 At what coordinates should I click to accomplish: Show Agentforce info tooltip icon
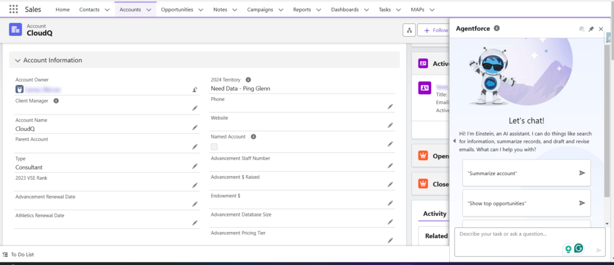(x=496, y=29)
